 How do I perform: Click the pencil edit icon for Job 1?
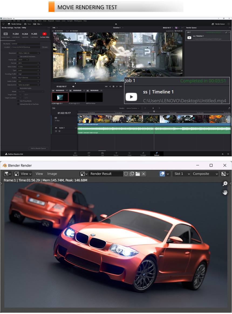pyautogui.click(x=226, y=32)
